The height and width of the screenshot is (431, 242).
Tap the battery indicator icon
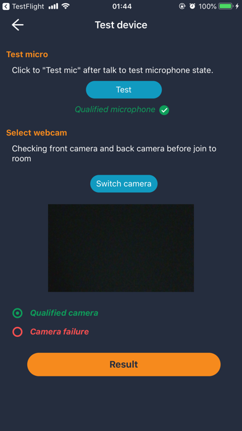(x=226, y=6)
